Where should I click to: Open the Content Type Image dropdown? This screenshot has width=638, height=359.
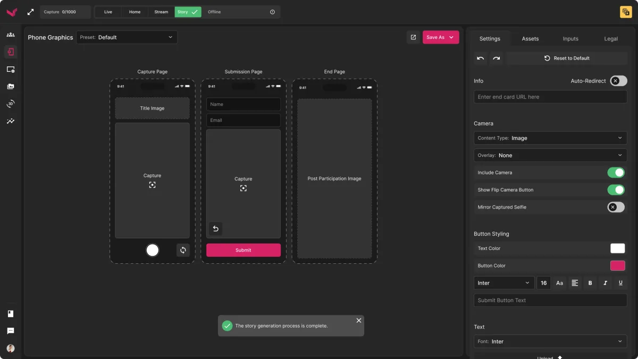click(550, 138)
